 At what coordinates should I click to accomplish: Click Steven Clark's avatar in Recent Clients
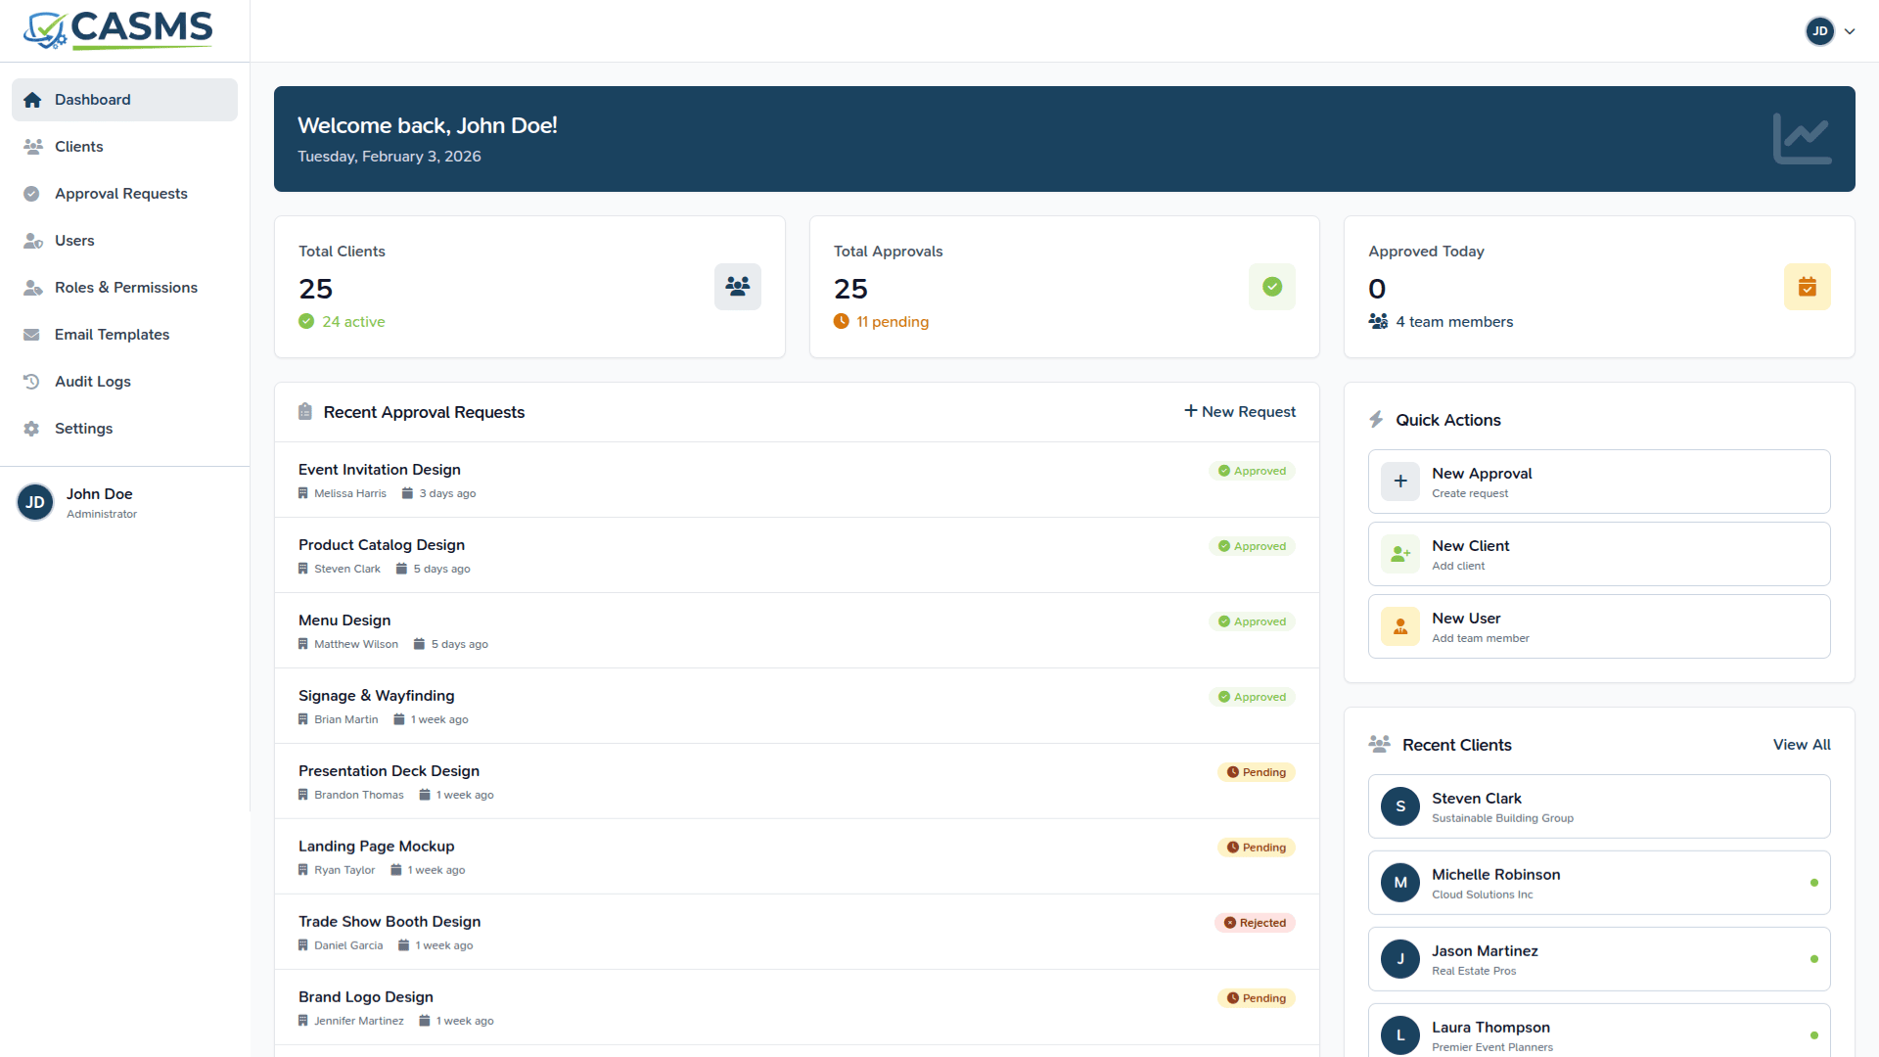click(1399, 806)
